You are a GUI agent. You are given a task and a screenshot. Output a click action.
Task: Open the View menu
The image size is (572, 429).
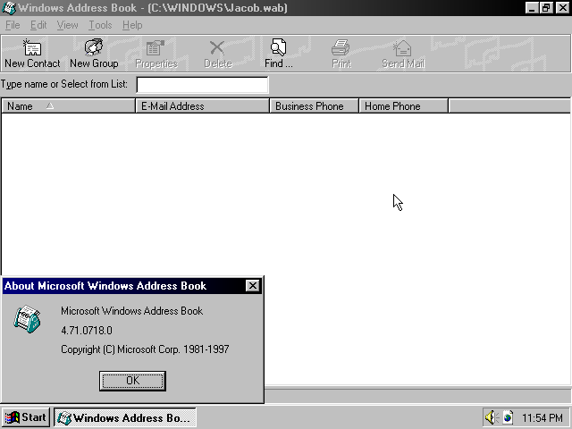tap(67, 25)
